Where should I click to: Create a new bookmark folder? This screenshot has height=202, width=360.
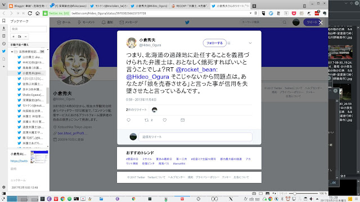(x=20, y=36)
